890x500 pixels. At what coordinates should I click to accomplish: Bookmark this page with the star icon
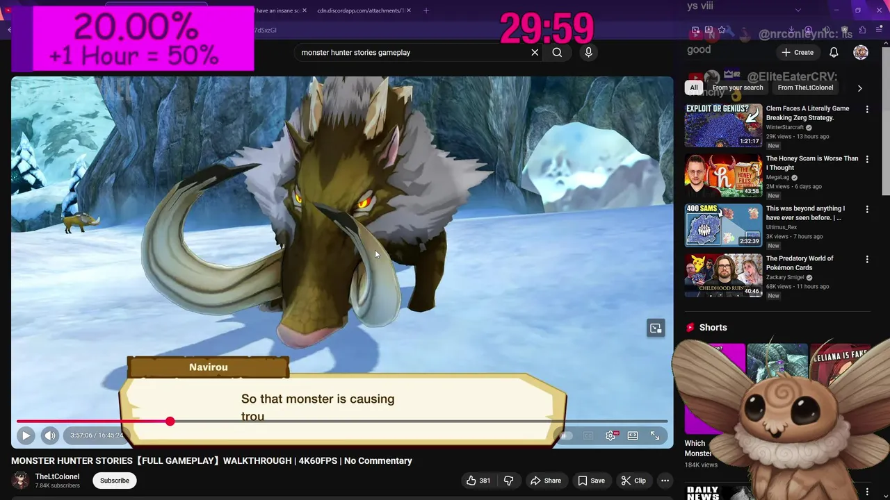coord(721,30)
